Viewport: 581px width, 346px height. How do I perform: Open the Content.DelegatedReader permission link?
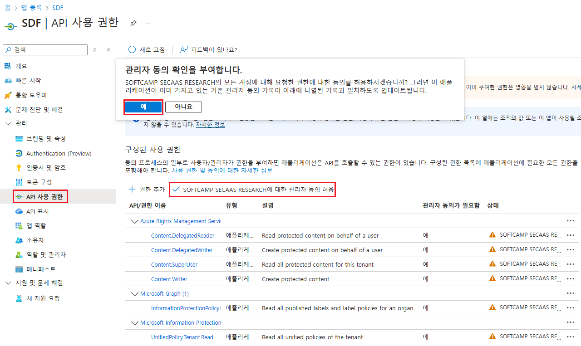(182, 235)
